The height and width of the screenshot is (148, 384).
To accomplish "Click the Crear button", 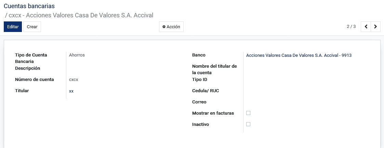I will 32,27.
